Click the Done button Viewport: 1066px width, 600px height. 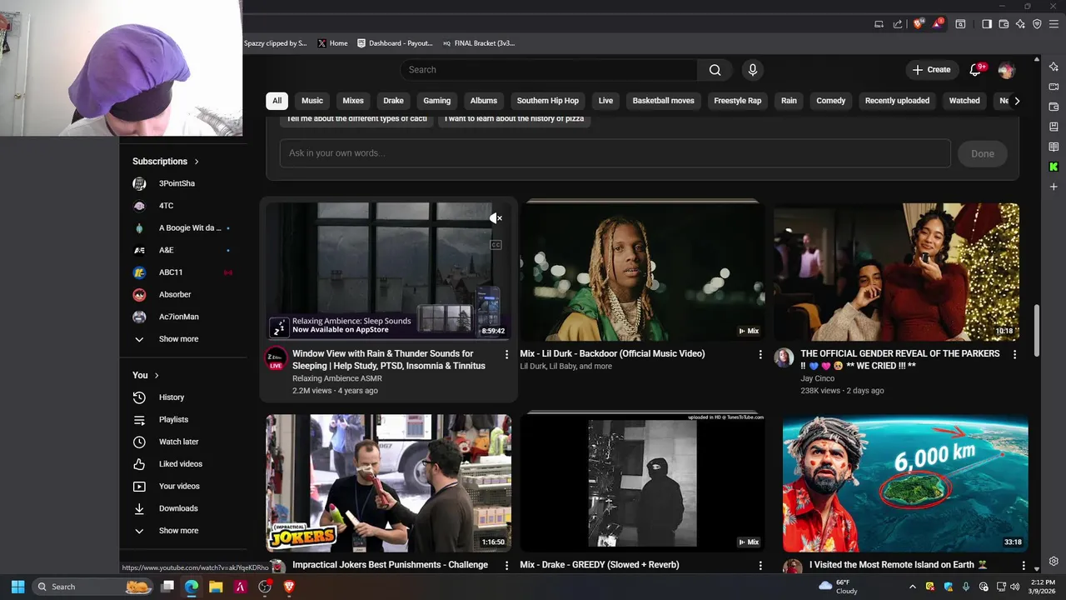click(982, 153)
